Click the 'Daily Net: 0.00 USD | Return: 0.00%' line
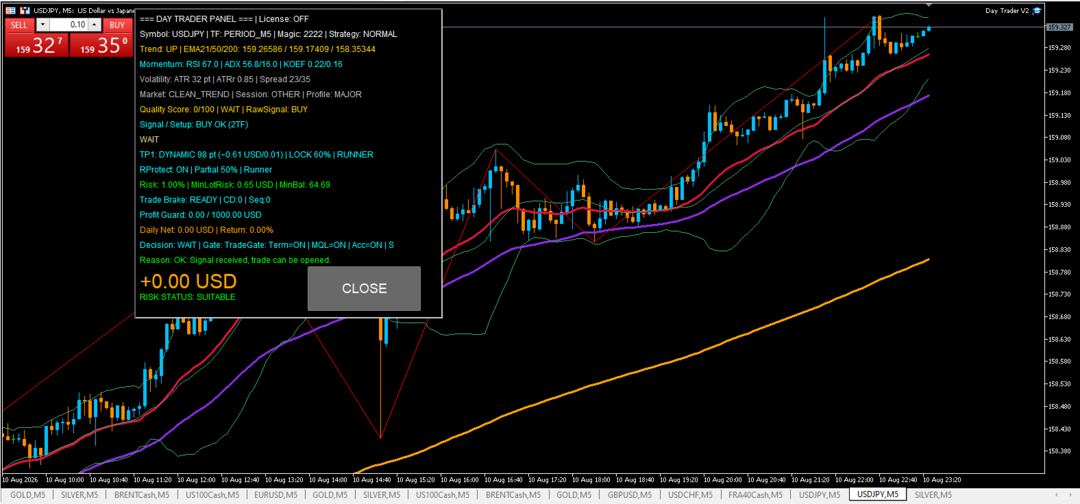This screenshot has height=504, width=1080. (x=206, y=230)
